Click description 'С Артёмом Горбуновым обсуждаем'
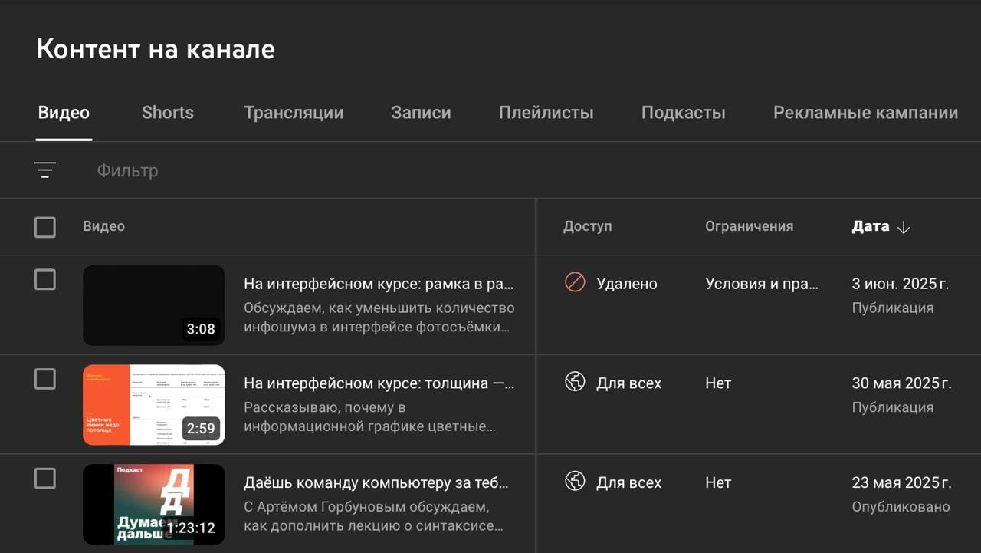 (366, 507)
